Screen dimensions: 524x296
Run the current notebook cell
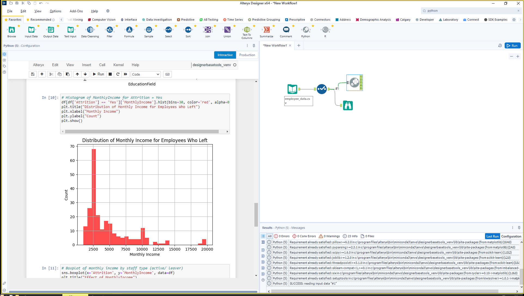pos(98,74)
